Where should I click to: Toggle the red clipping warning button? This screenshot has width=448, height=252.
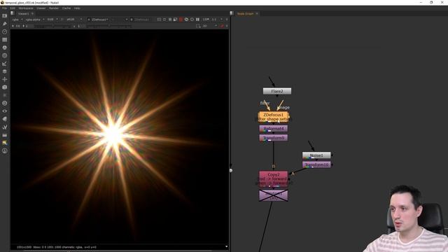[181, 20]
